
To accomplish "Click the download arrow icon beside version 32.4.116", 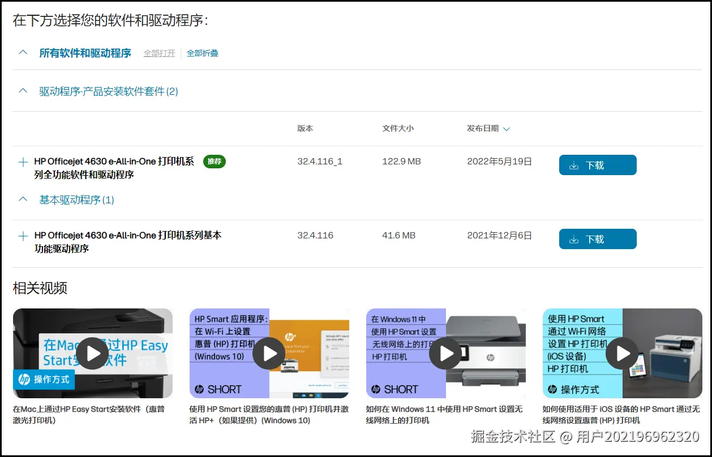I will click(x=573, y=240).
